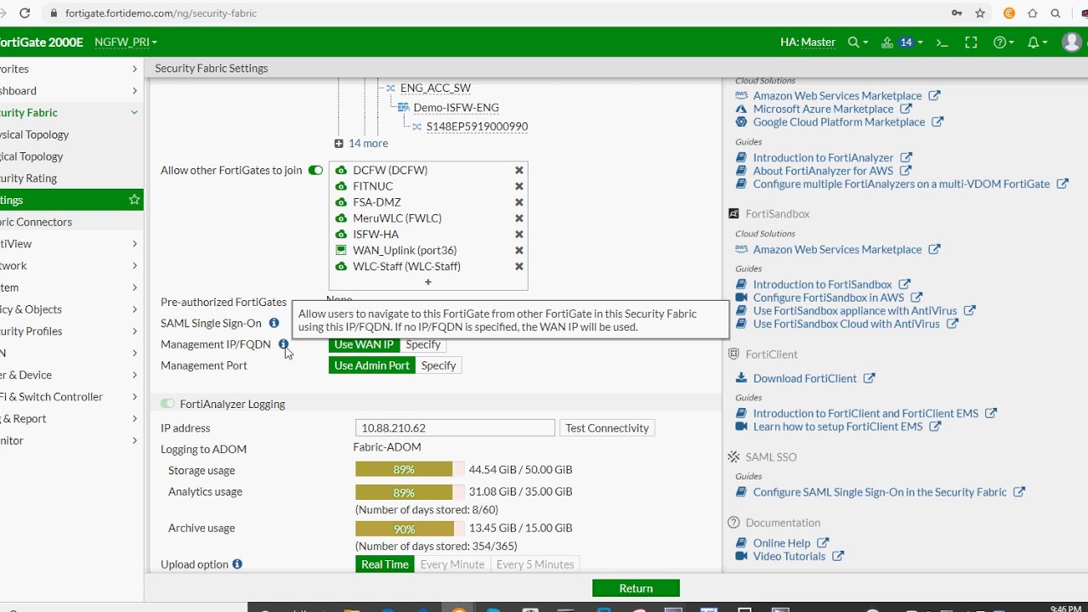
Task: Expand the Favorites menu chevron
Action: (x=134, y=69)
